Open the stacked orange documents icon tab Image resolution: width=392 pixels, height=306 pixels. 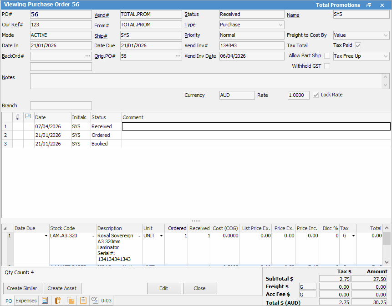pyautogui.click(x=71, y=300)
